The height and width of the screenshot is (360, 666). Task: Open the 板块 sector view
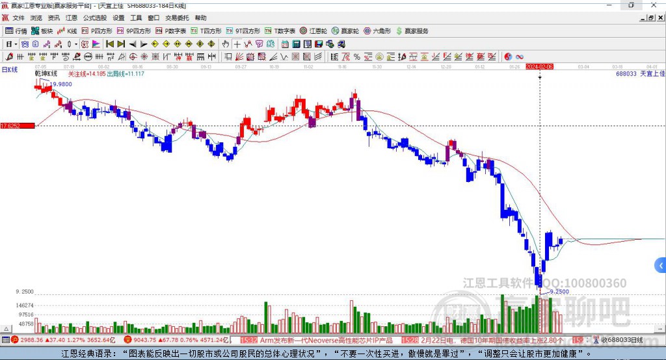pos(42,31)
